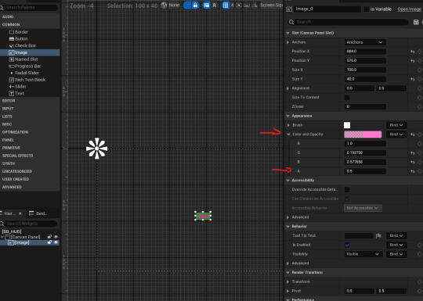Select the Rich Text Block palette widget

[27, 80]
